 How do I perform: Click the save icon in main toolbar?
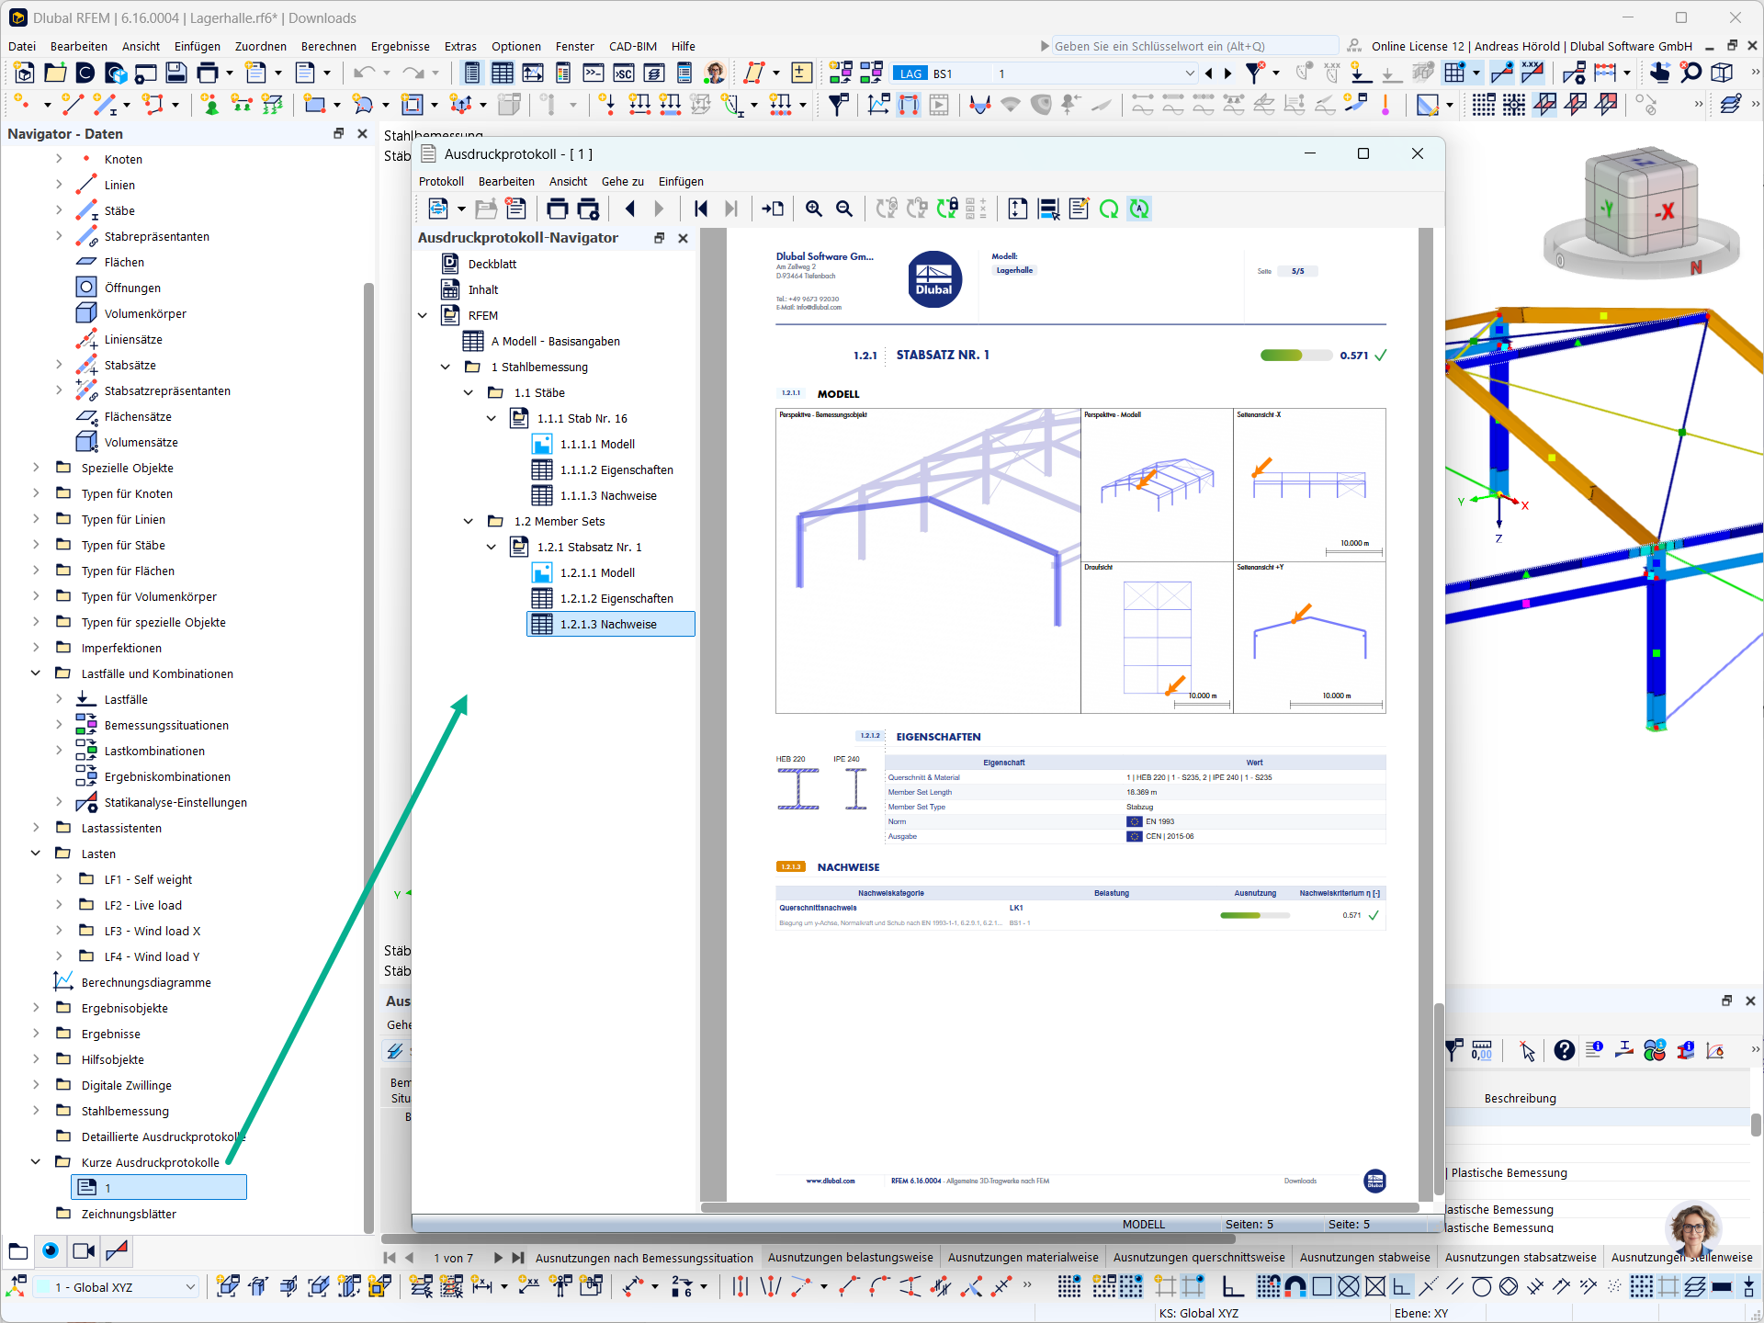tap(176, 73)
